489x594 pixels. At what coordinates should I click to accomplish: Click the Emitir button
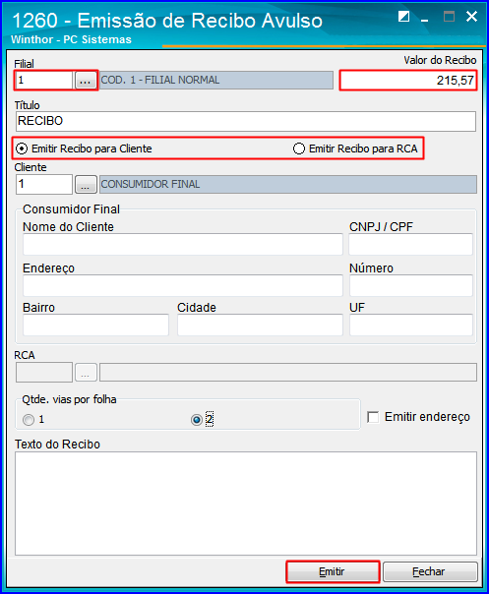click(333, 571)
